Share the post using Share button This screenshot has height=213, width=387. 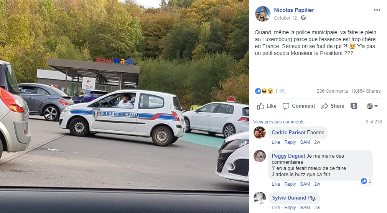coord(333,106)
